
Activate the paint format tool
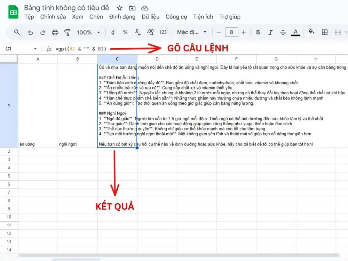coord(67,32)
